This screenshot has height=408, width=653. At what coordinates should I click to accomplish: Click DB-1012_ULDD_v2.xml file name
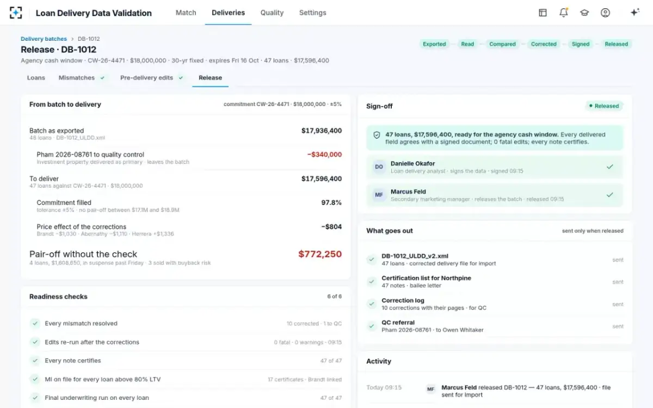415,256
